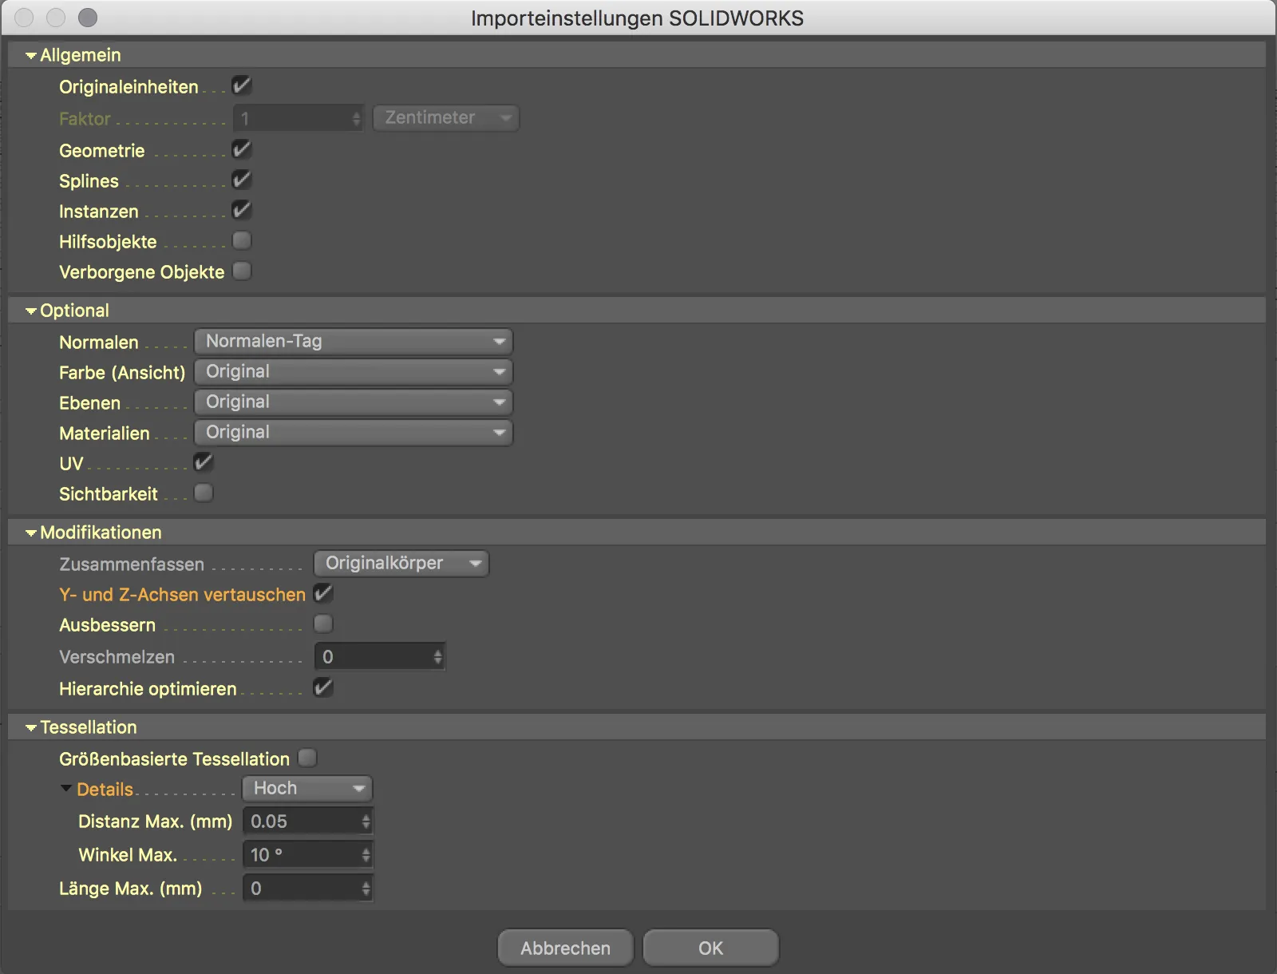Open the Normalen-Tag dropdown
This screenshot has width=1277, height=974.
point(354,341)
